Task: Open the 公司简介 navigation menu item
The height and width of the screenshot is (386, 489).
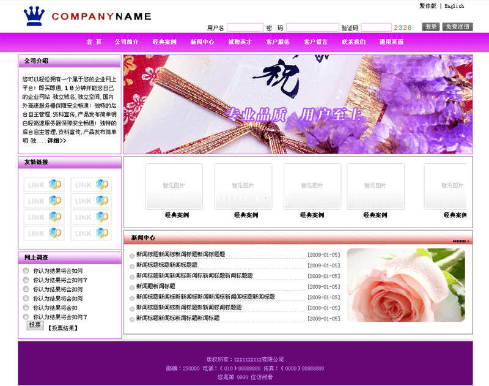Action: coord(127,42)
